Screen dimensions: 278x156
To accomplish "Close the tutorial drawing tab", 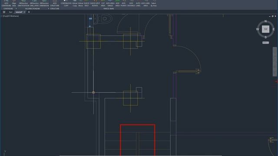I will [x=24, y=12].
